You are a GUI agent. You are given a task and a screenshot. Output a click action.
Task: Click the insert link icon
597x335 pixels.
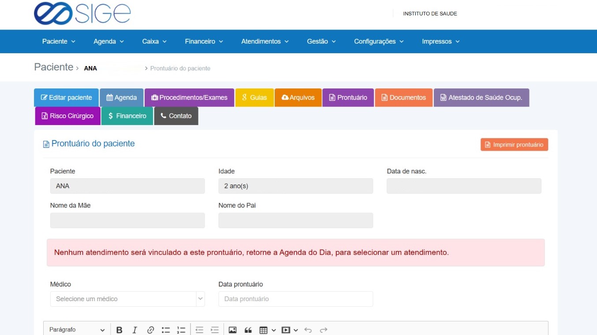point(150,330)
